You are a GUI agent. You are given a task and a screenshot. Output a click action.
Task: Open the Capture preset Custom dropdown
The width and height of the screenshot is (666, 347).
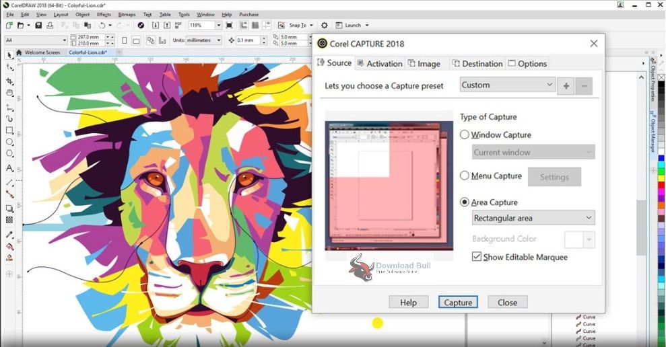point(508,85)
